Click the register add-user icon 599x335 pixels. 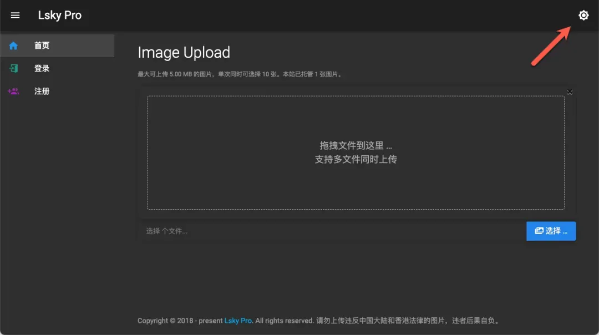(13, 92)
